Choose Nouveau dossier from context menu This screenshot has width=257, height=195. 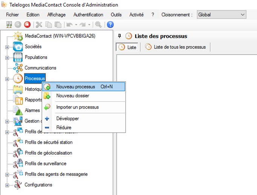(x=84, y=95)
